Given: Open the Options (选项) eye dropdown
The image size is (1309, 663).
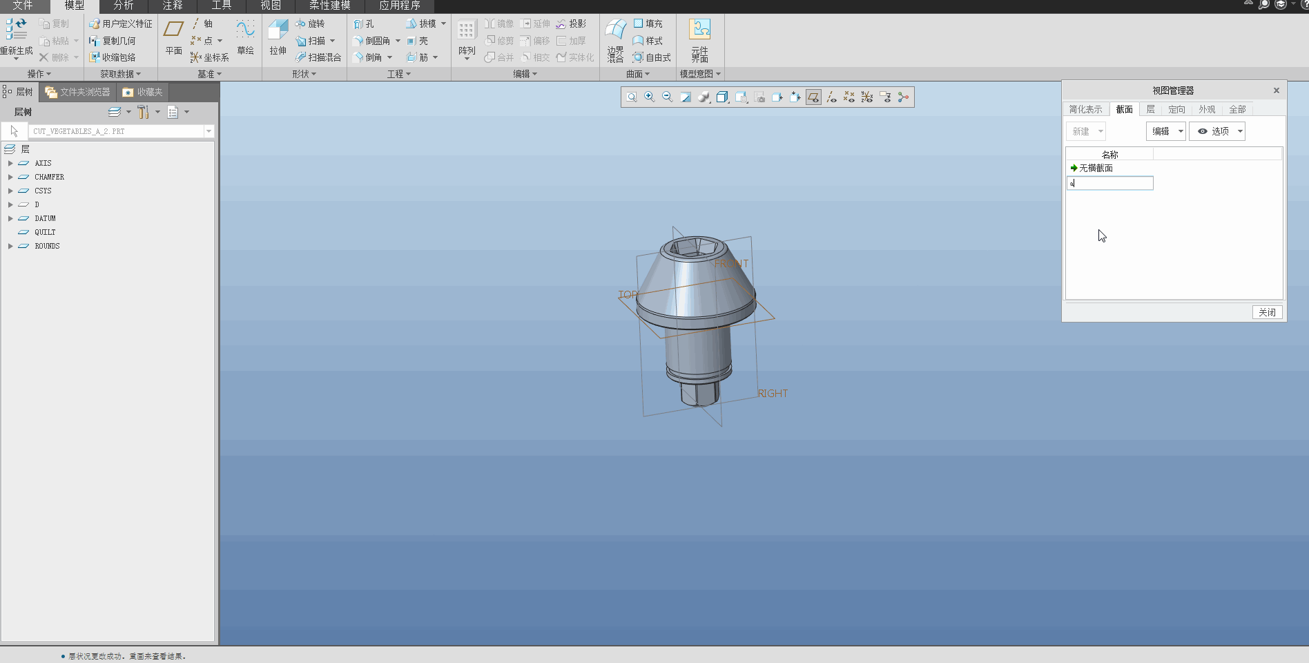Looking at the screenshot, I should [1216, 131].
